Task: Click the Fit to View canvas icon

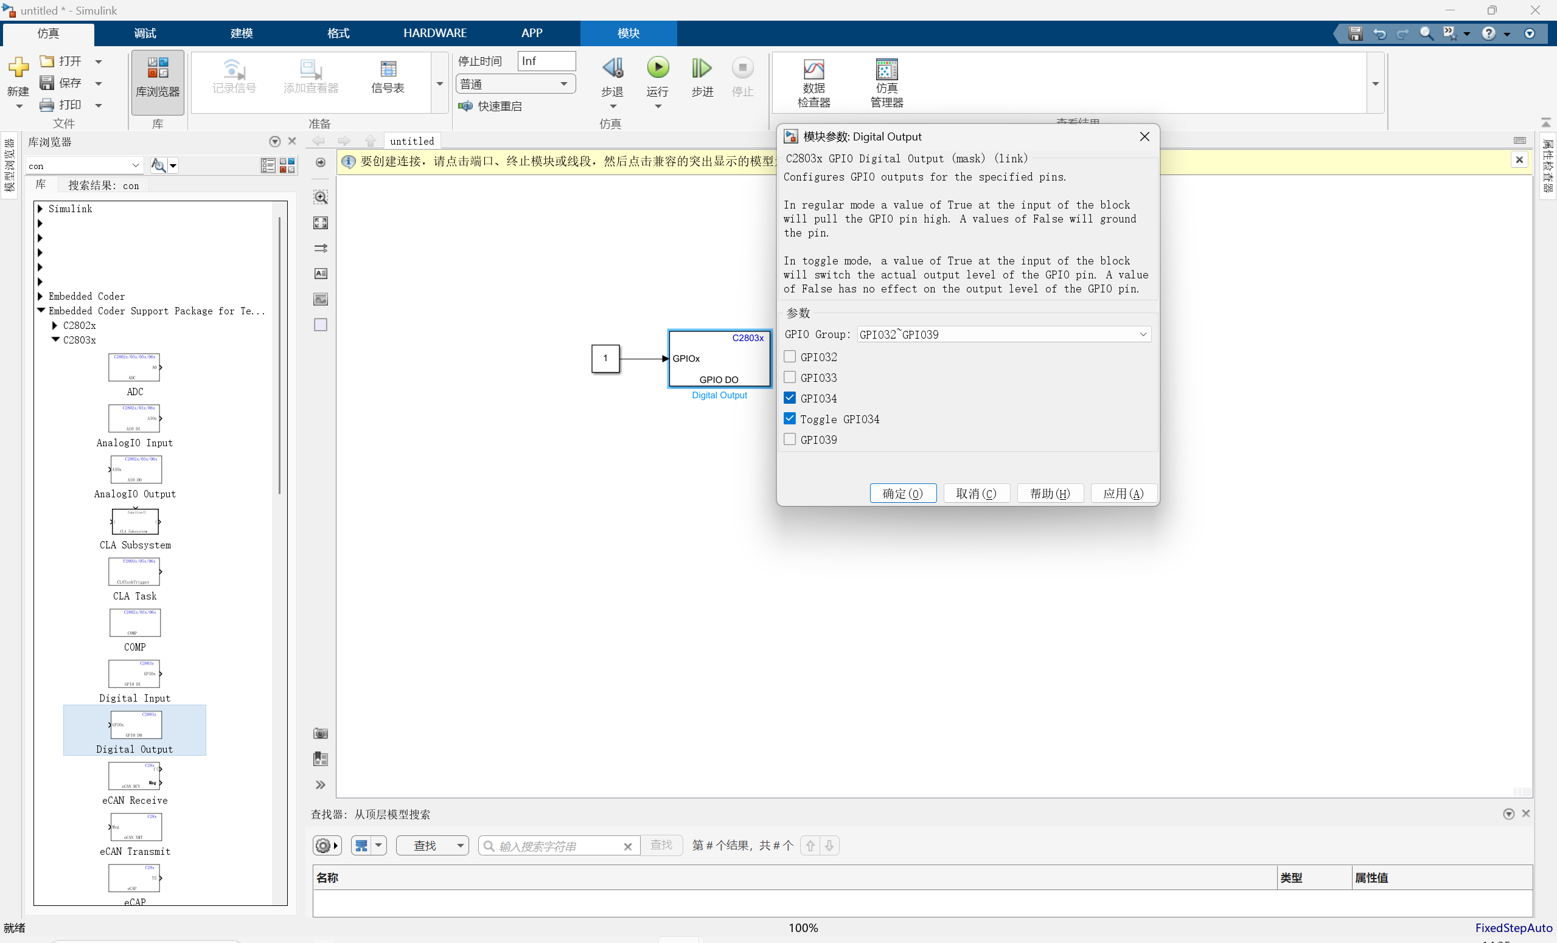Action: (x=321, y=223)
